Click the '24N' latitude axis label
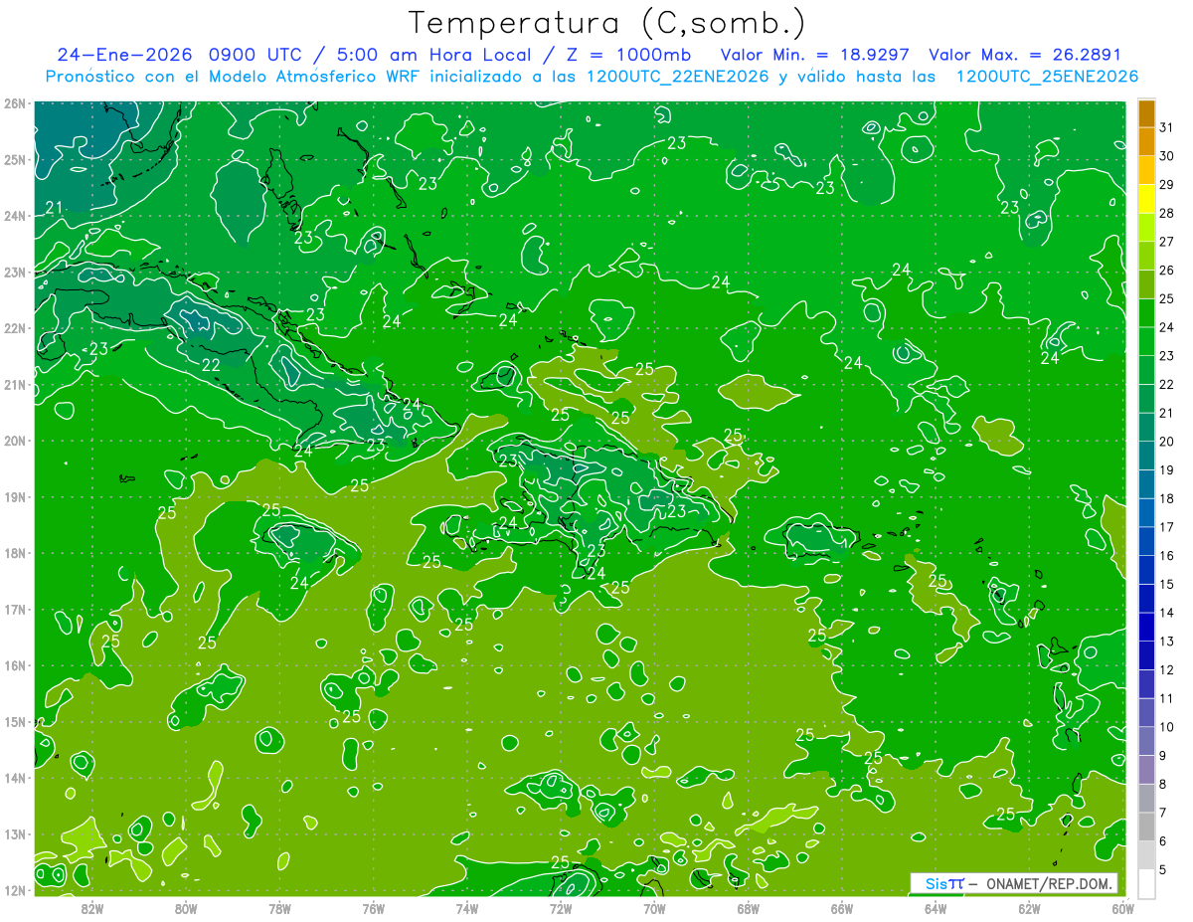 15,216
